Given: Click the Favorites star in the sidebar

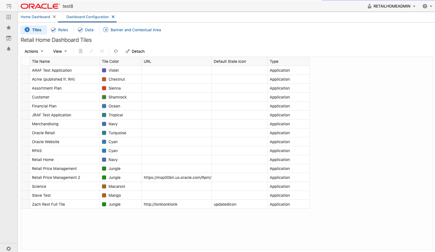Looking at the screenshot, I should [9, 28].
